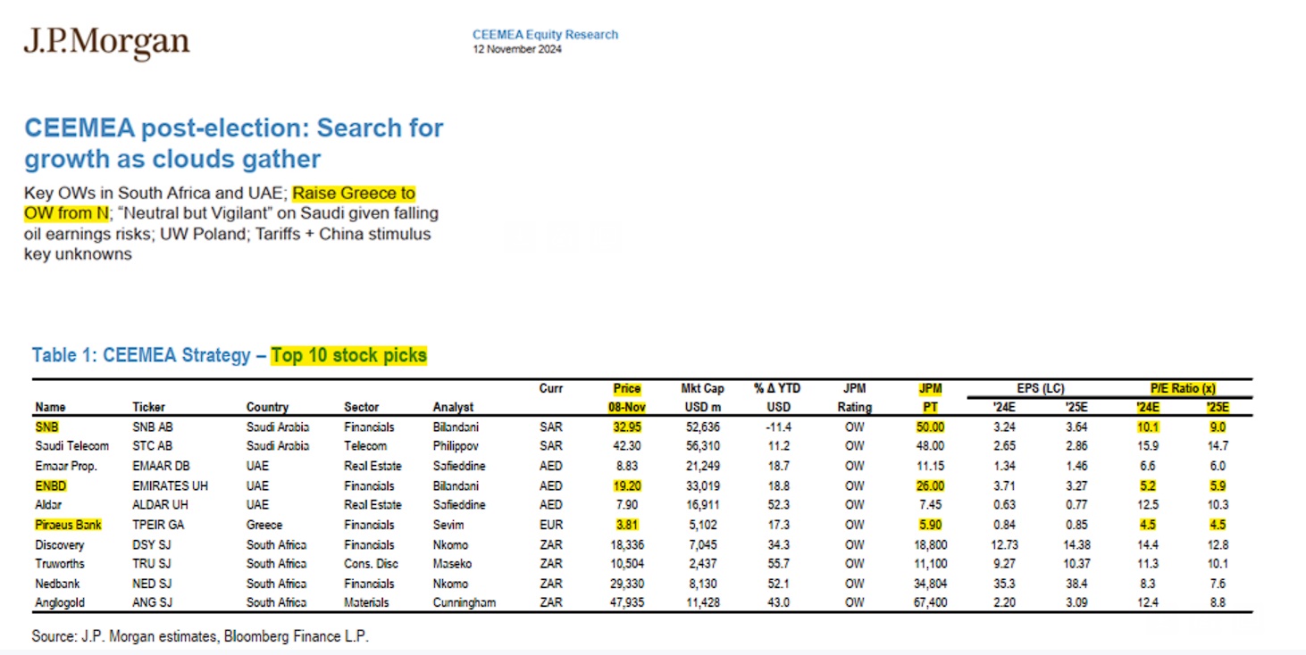1306x655 pixels.
Task: Click the highlighted "ENBD" name cell
Action: 51,486
